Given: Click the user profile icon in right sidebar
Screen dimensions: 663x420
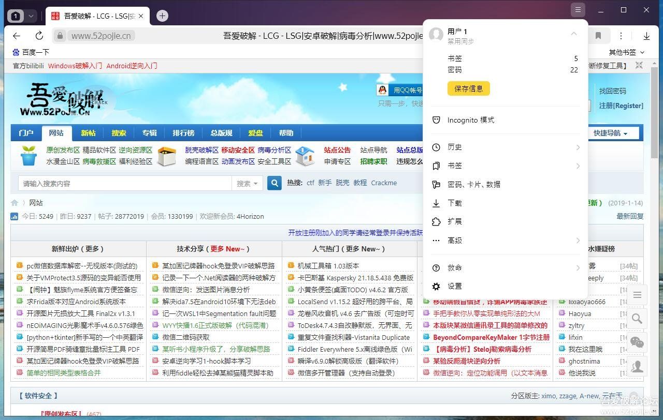Looking at the screenshot, I should point(637,366).
